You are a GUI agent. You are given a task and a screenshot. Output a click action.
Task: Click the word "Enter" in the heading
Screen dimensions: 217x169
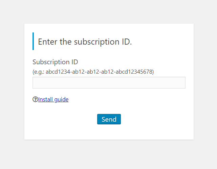[48, 42]
